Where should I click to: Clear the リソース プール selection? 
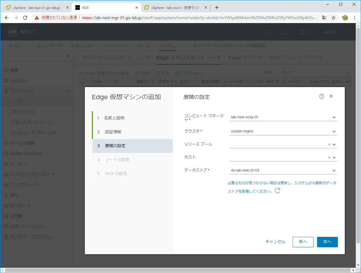pos(329,145)
